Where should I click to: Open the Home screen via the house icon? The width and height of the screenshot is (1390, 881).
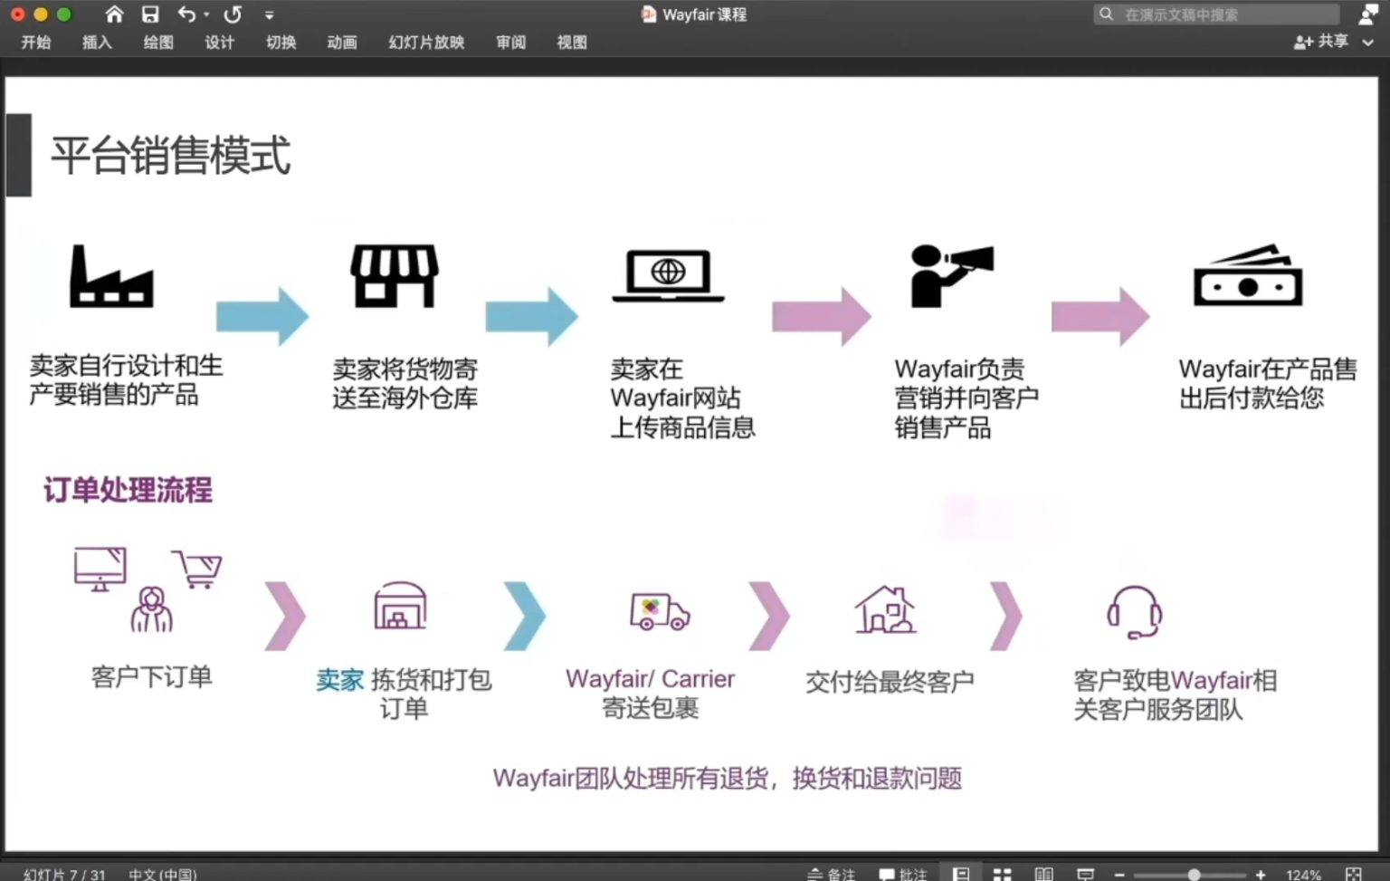[x=114, y=14]
